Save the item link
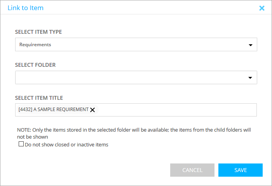Viewport: 272px width, 186px height. [x=240, y=170]
